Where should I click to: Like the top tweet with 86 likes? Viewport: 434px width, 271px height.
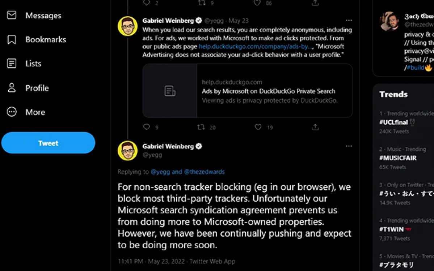click(x=257, y=3)
